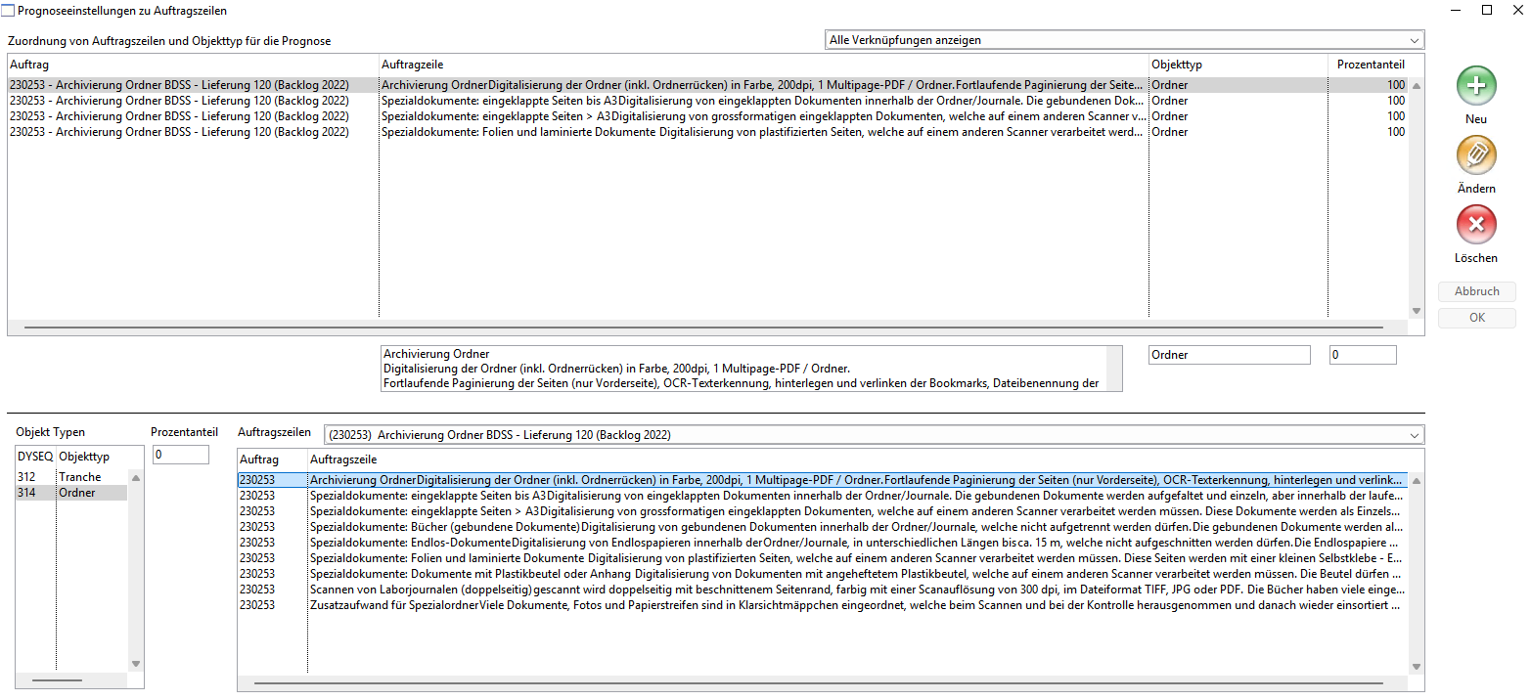Select the Tranche object type row

pos(79,477)
